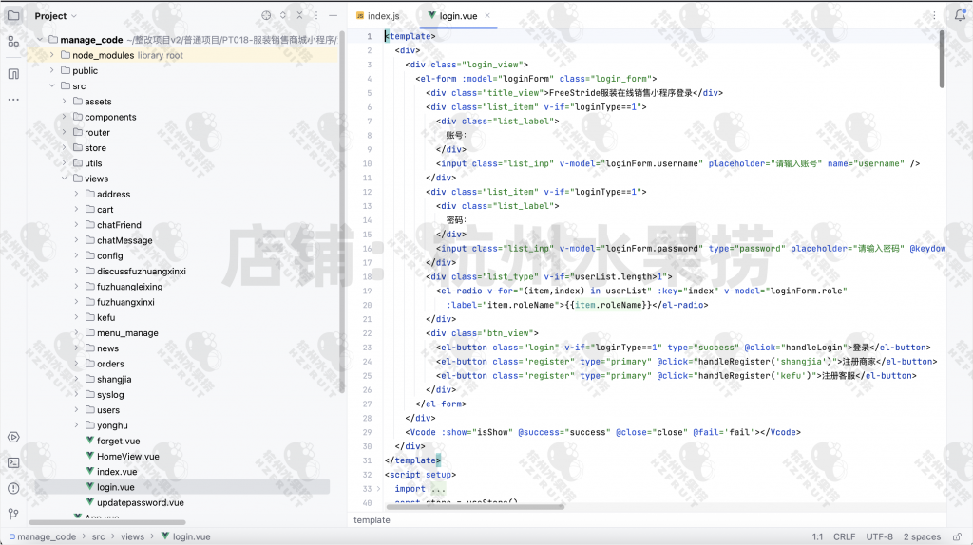Click Select Opened File target icon

click(x=266, y=16)
